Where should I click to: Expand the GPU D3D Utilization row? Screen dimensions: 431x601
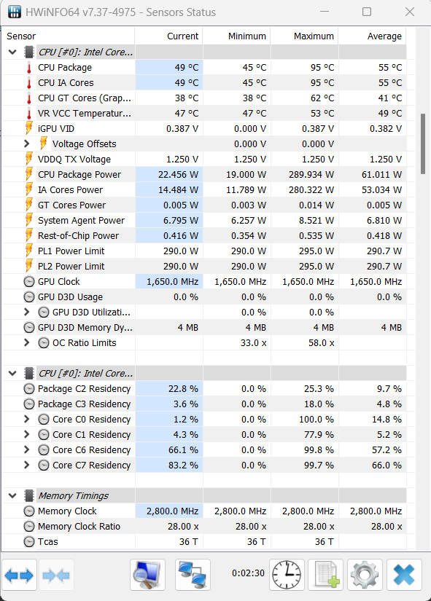(26, 312)
